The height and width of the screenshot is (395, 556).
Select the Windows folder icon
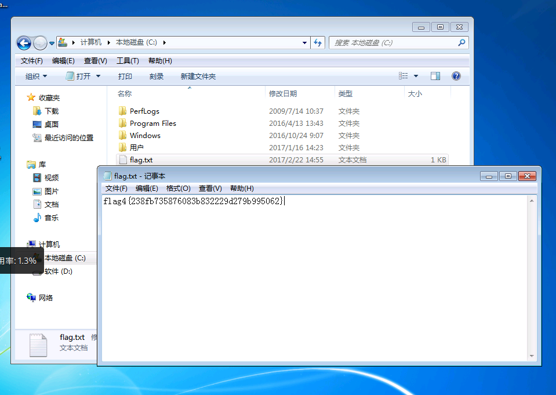pos(123,135)
